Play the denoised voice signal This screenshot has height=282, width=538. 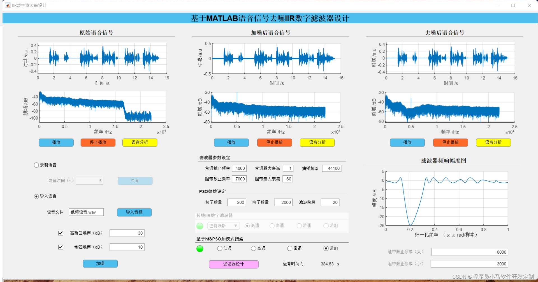point(407,142)
